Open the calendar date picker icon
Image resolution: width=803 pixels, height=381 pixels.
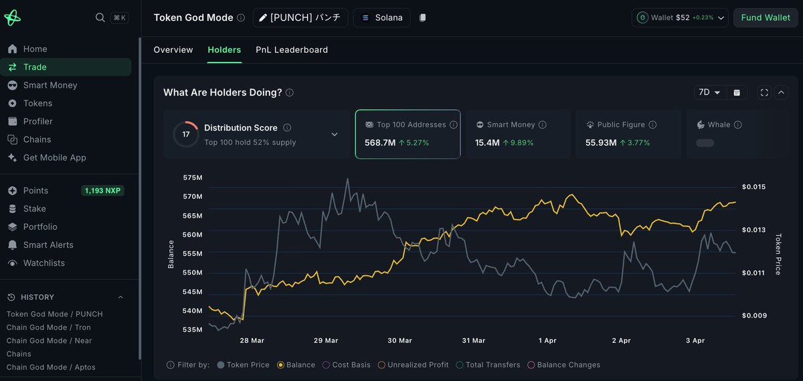pos(737,92)
